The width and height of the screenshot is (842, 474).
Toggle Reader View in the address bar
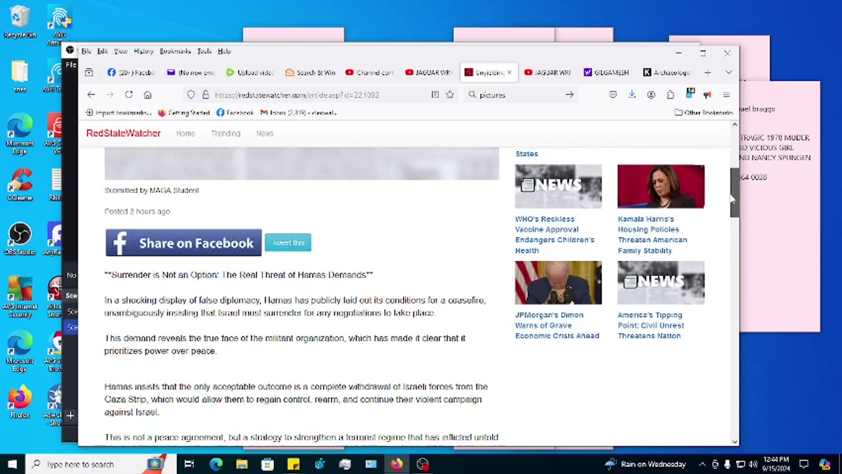point(435,95)
